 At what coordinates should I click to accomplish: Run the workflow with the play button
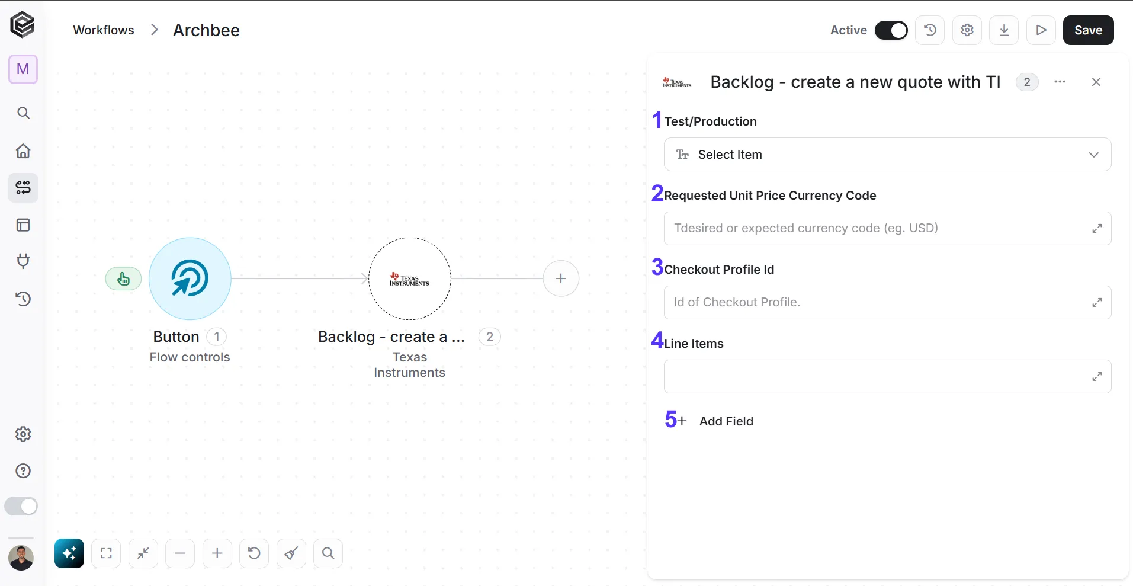(x=1041, y=30)
